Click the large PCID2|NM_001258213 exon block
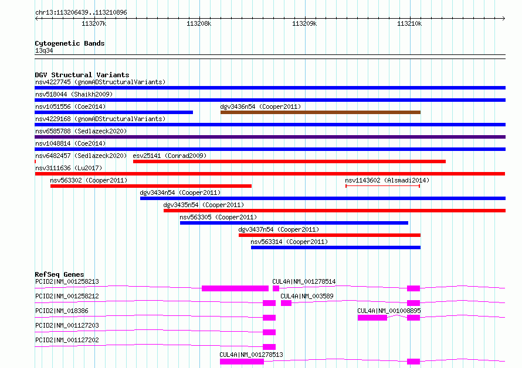 coord(235,288)
